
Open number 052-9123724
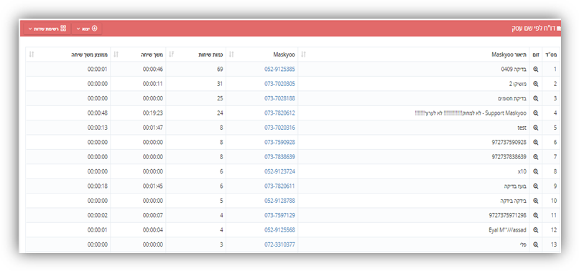279,171
